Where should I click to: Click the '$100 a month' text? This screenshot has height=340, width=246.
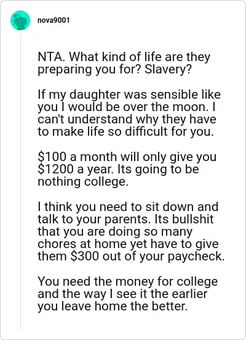pos(77,157)
